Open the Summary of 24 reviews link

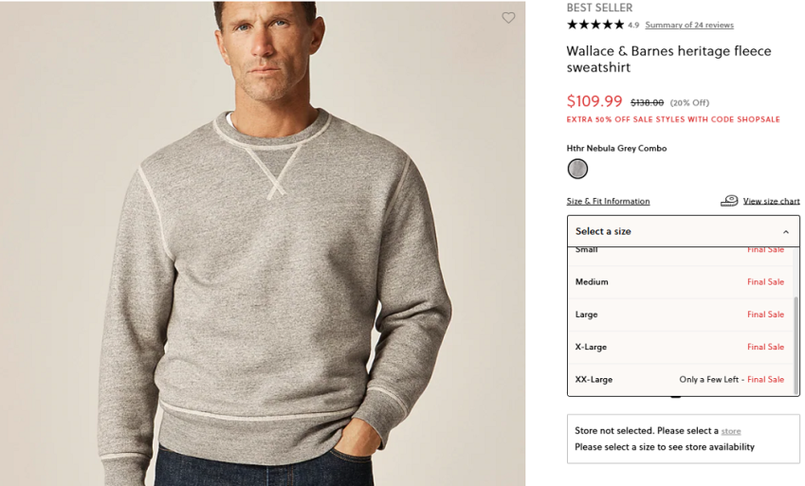coord(689,25)
